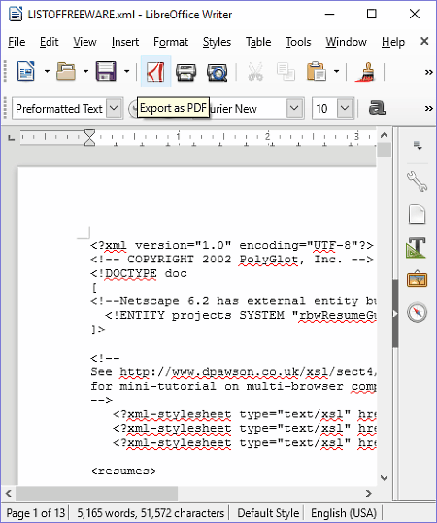Select the Clone Formatting paintbrush icon

365,72
